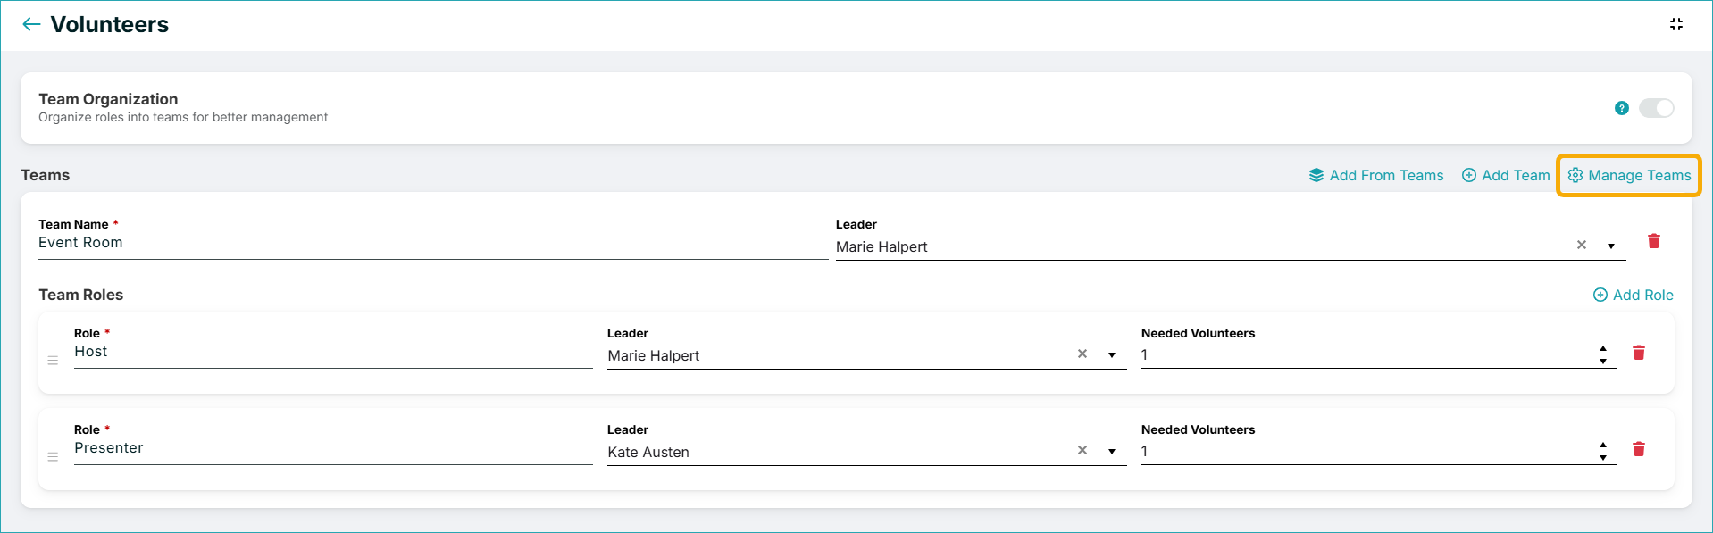Delete the Presenter role row

1639,449
